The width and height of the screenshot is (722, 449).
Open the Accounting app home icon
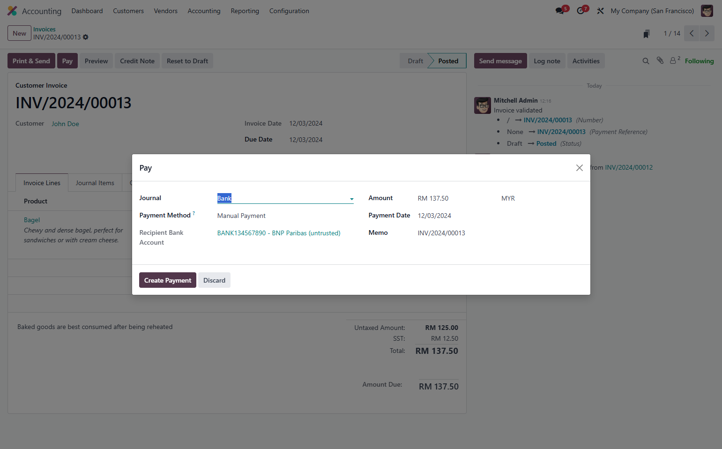[12, 11]
